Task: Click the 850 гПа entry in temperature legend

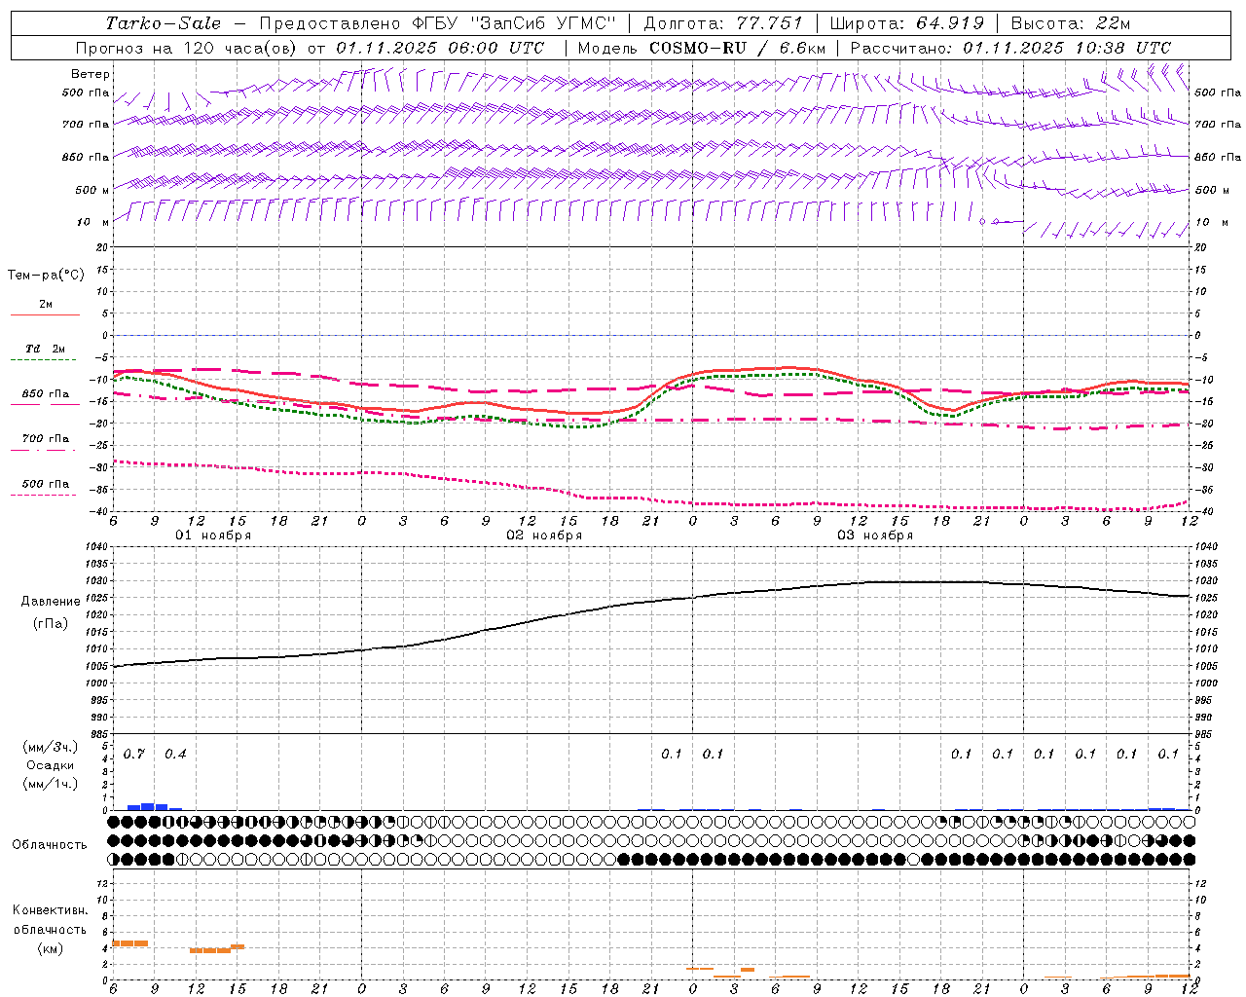Action: coord(46,394)
